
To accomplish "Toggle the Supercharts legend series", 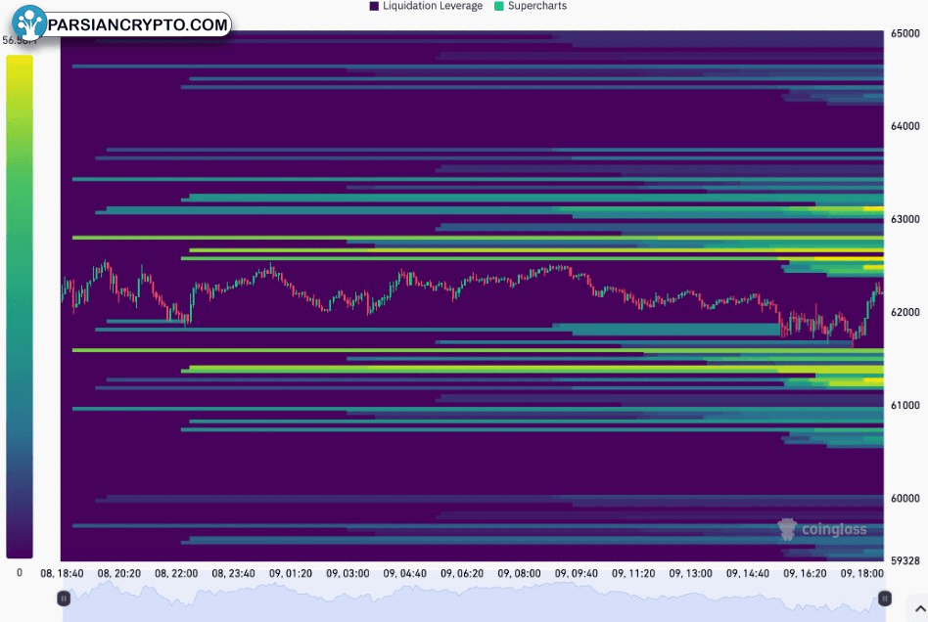I will click(531, 6).
